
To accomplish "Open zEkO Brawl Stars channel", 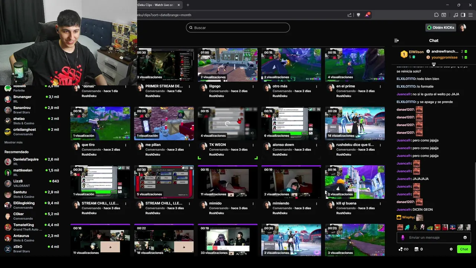I will (32, 249).
